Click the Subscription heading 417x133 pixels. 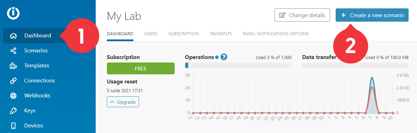pyautogui.click(x=123, y=57)
